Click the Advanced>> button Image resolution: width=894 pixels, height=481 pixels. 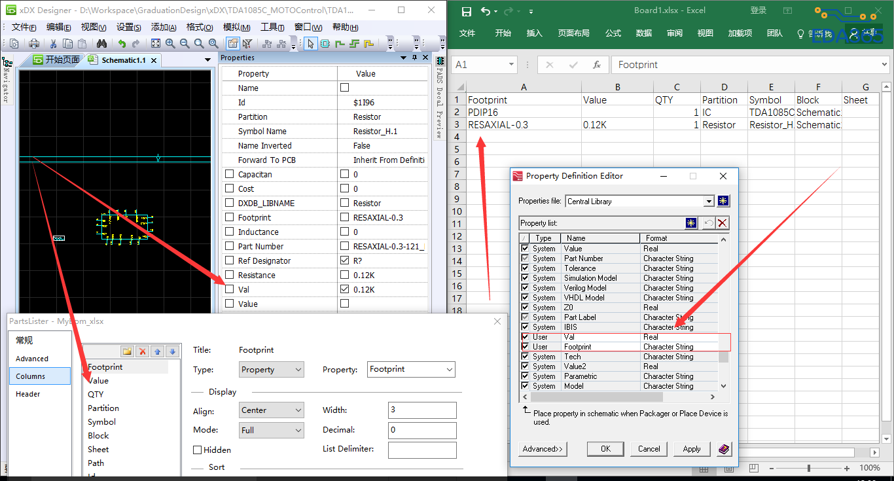pyautogui.click(x=543, y=449)
